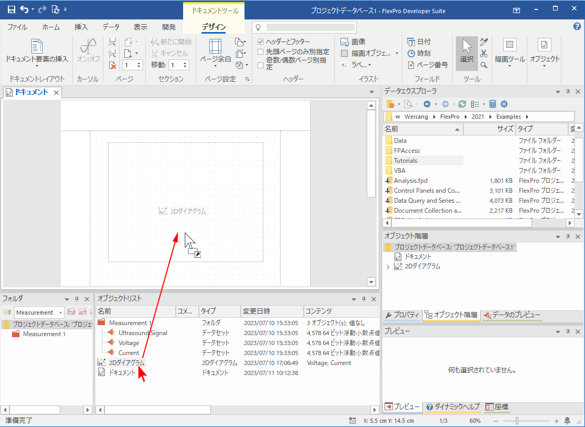Open the 表示 ribbon tab
Image resolution: width=585 pixels, height=427 pixels.
pos(140,27)
